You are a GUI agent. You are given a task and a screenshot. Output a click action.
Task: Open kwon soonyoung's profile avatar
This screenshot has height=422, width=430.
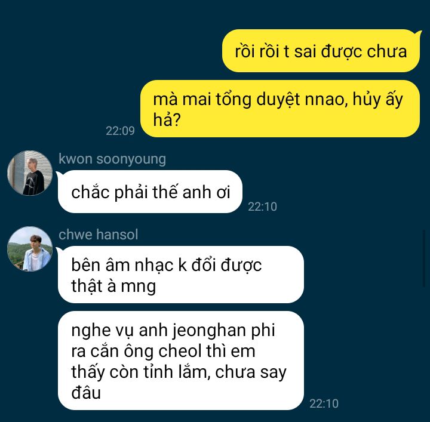[30, 173]
